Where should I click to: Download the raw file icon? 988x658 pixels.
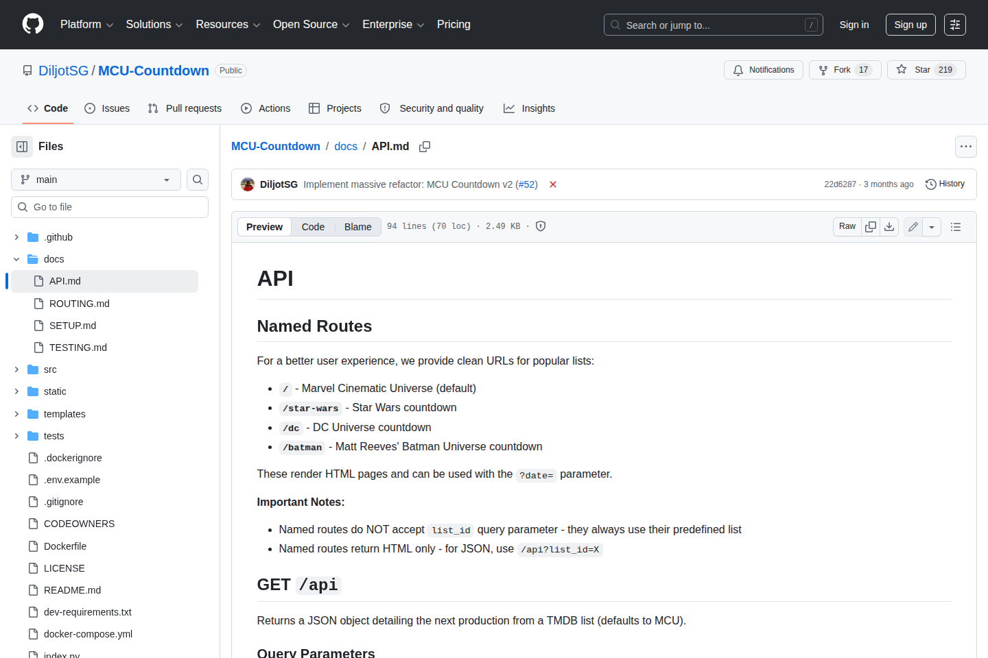coord(889,227)
